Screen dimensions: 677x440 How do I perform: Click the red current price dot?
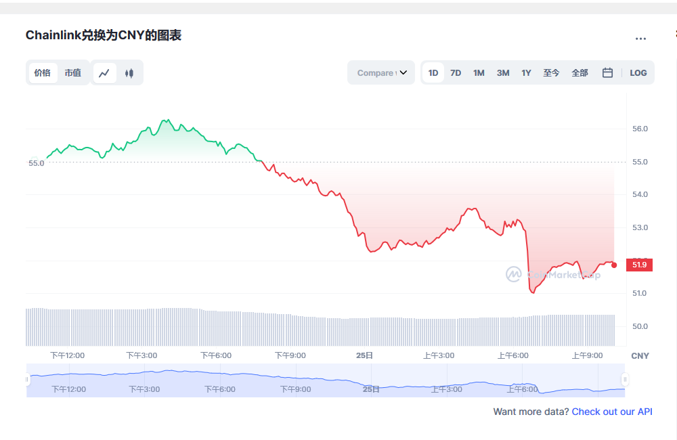click(614, 265)
